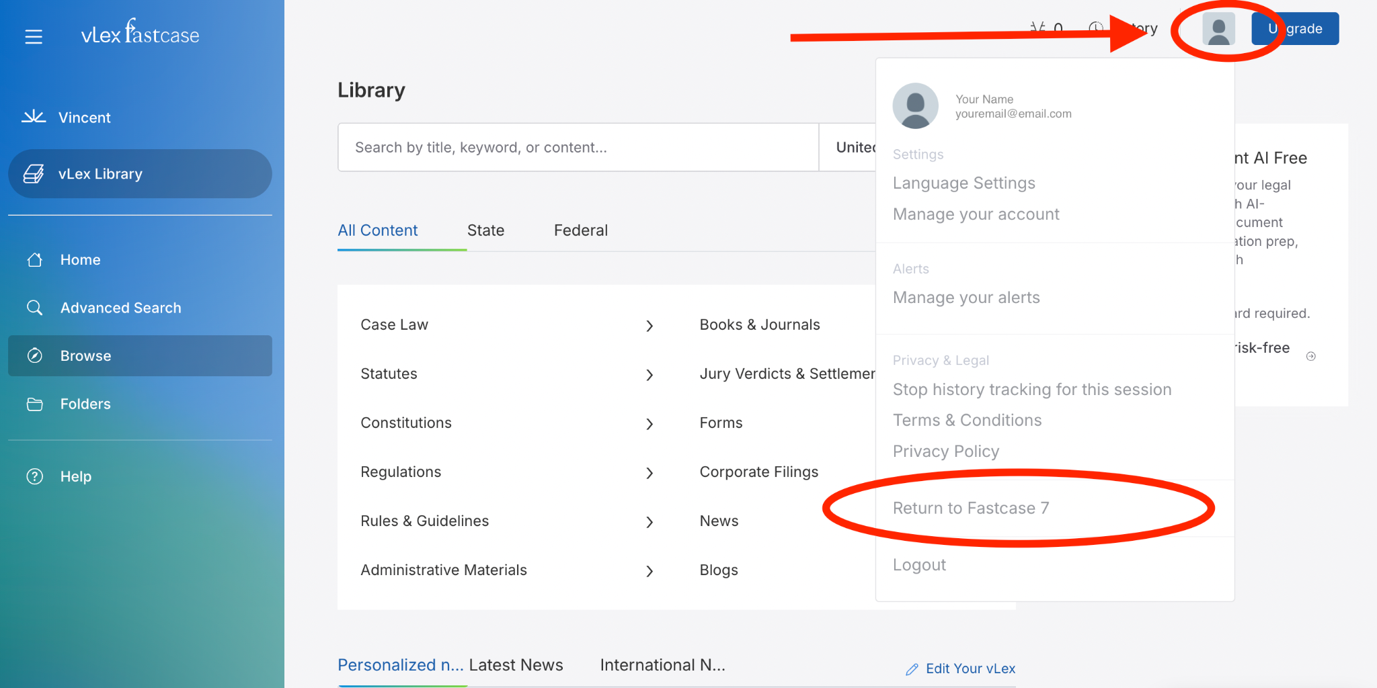Open the Regulations category

[401, 472]
